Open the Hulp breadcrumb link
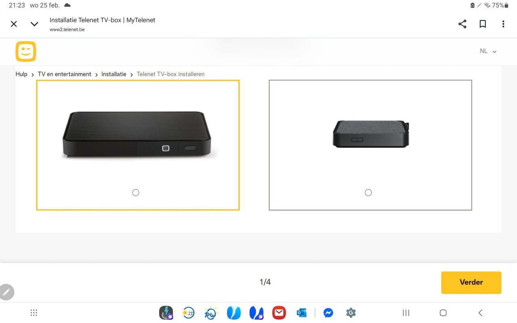Screen dimensions: 517x323 (x=21, y=74)
